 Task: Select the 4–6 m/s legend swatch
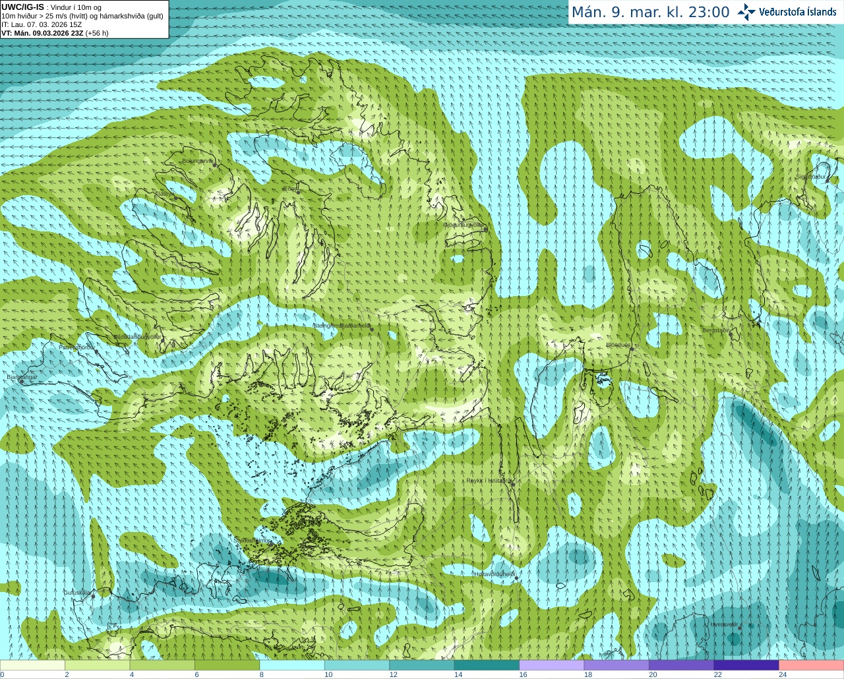point(162,665)
